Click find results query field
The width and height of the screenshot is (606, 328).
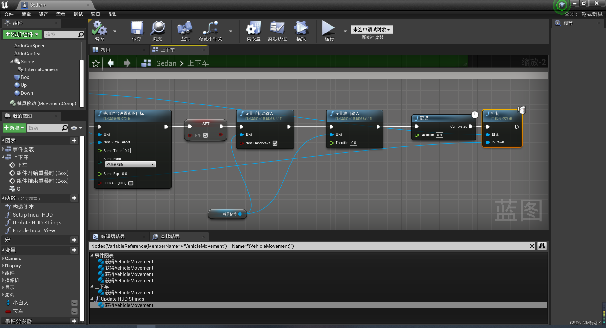pyautogui.click(x=309, y=246)
